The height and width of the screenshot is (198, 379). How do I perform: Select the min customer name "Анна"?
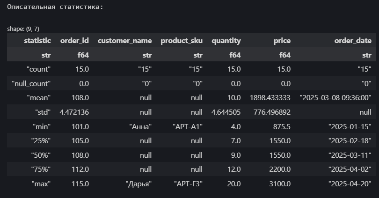(x=140, y=127)
